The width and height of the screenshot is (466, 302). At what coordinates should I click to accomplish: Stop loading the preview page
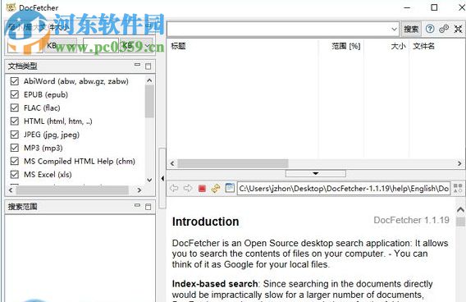[x=202, y=189]
